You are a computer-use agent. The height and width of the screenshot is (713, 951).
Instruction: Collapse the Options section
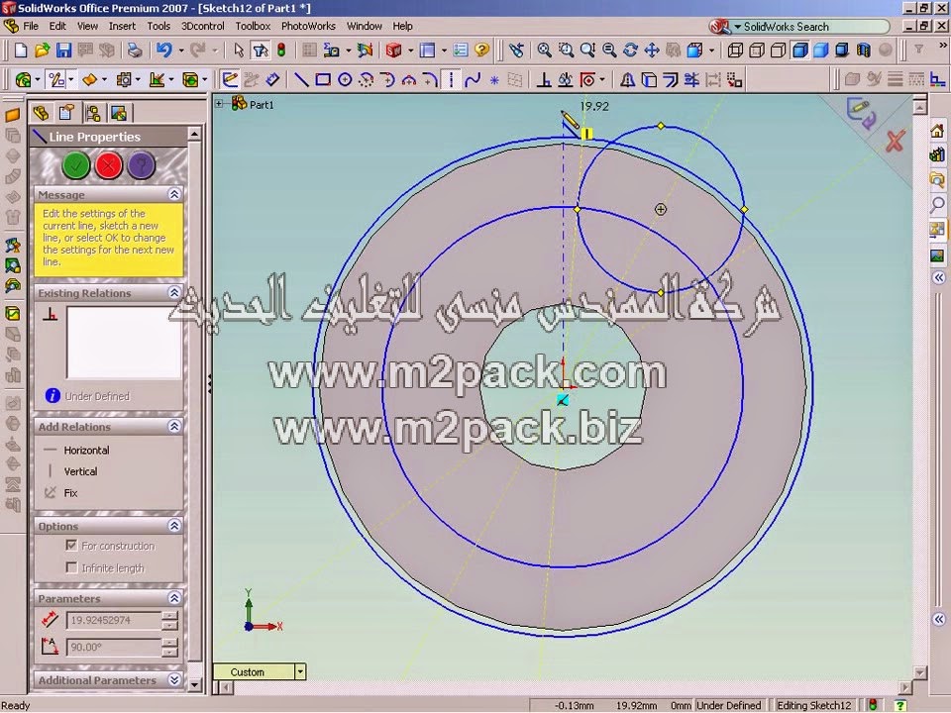pyautogui.click(x=174, y=525)
